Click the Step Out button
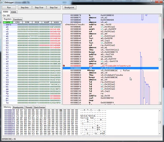Image resolution: width=164 pixels, height=142 pixels. [54, 7]
